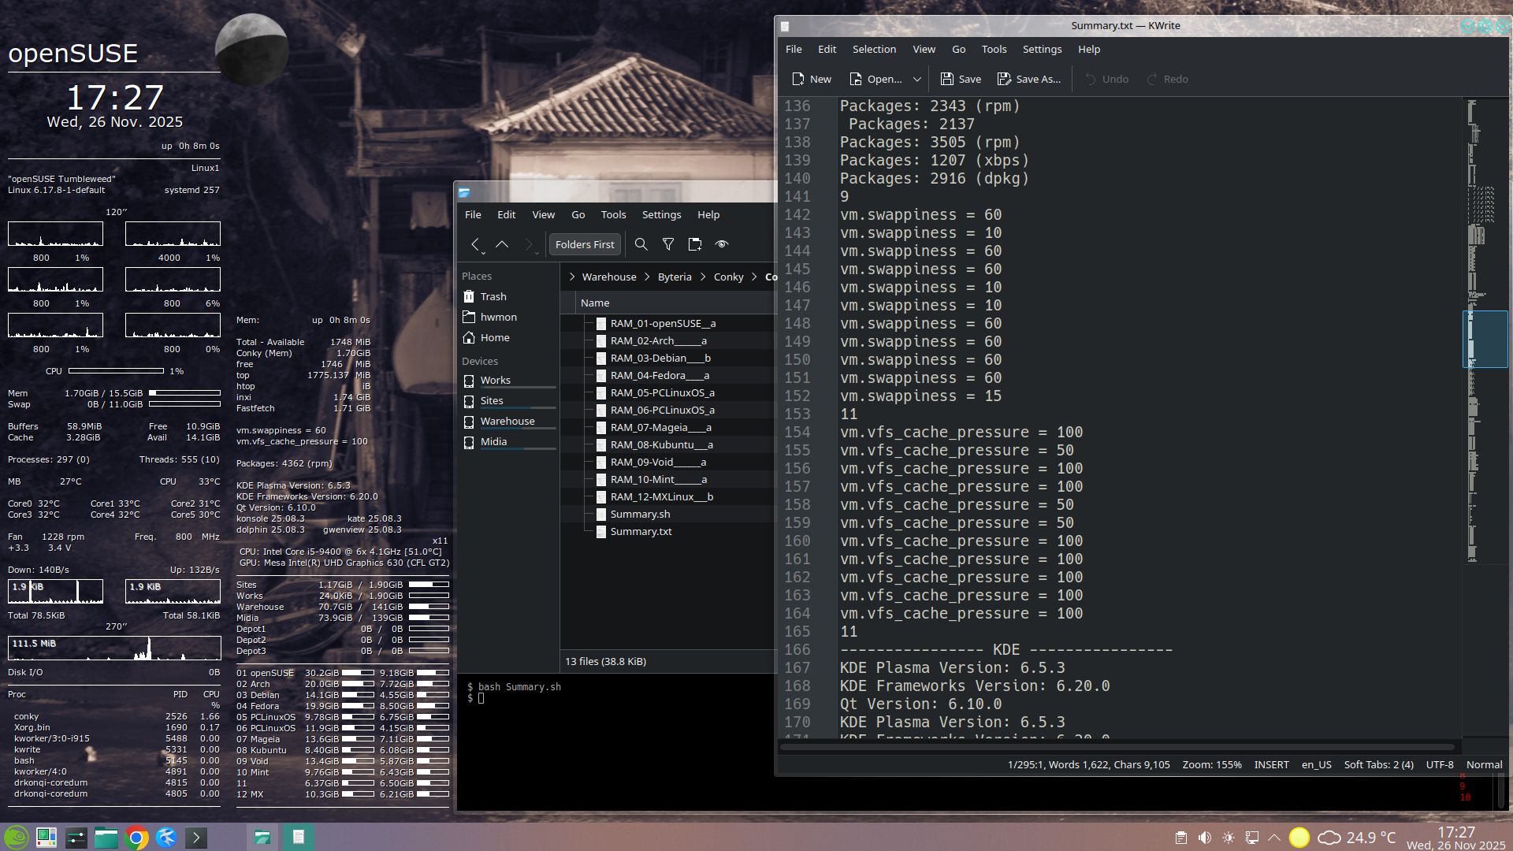Open the Go menu in Dolphin

coord(578,214)
